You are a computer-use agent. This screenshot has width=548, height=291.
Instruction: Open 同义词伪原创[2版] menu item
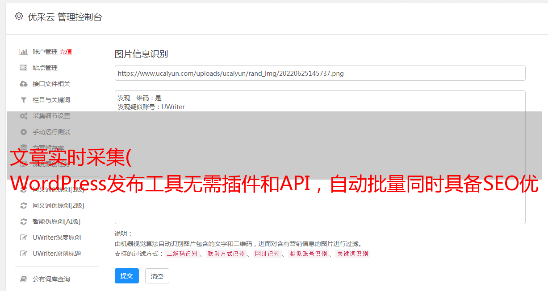pyautogui.click(x=59, y=205)
